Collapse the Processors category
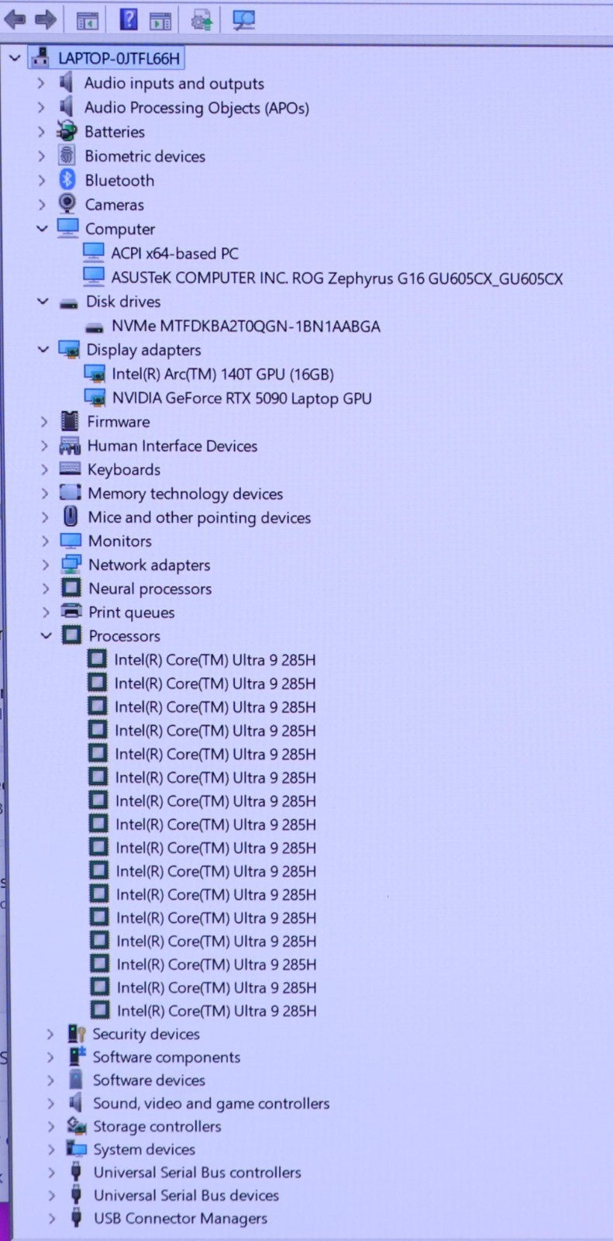This screenshot has height=1241, width=613. coord(46,636)
